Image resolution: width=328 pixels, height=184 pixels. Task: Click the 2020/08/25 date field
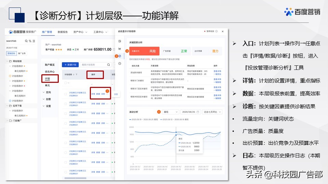191,112
